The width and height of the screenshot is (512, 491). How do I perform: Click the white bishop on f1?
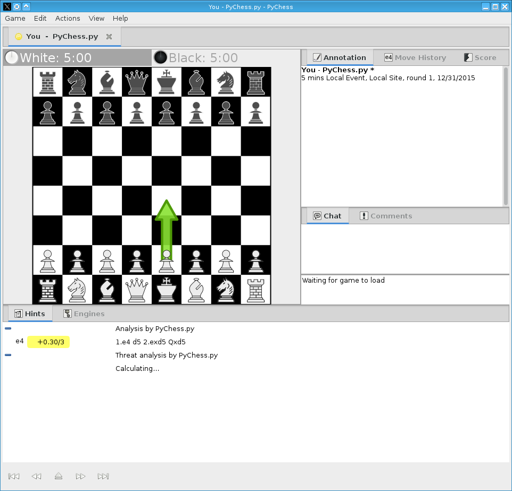196,290
